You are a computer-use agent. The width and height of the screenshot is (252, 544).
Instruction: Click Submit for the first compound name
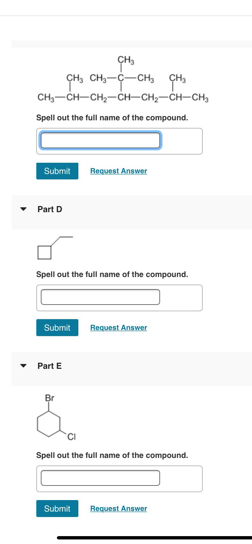tap(57, 171)
